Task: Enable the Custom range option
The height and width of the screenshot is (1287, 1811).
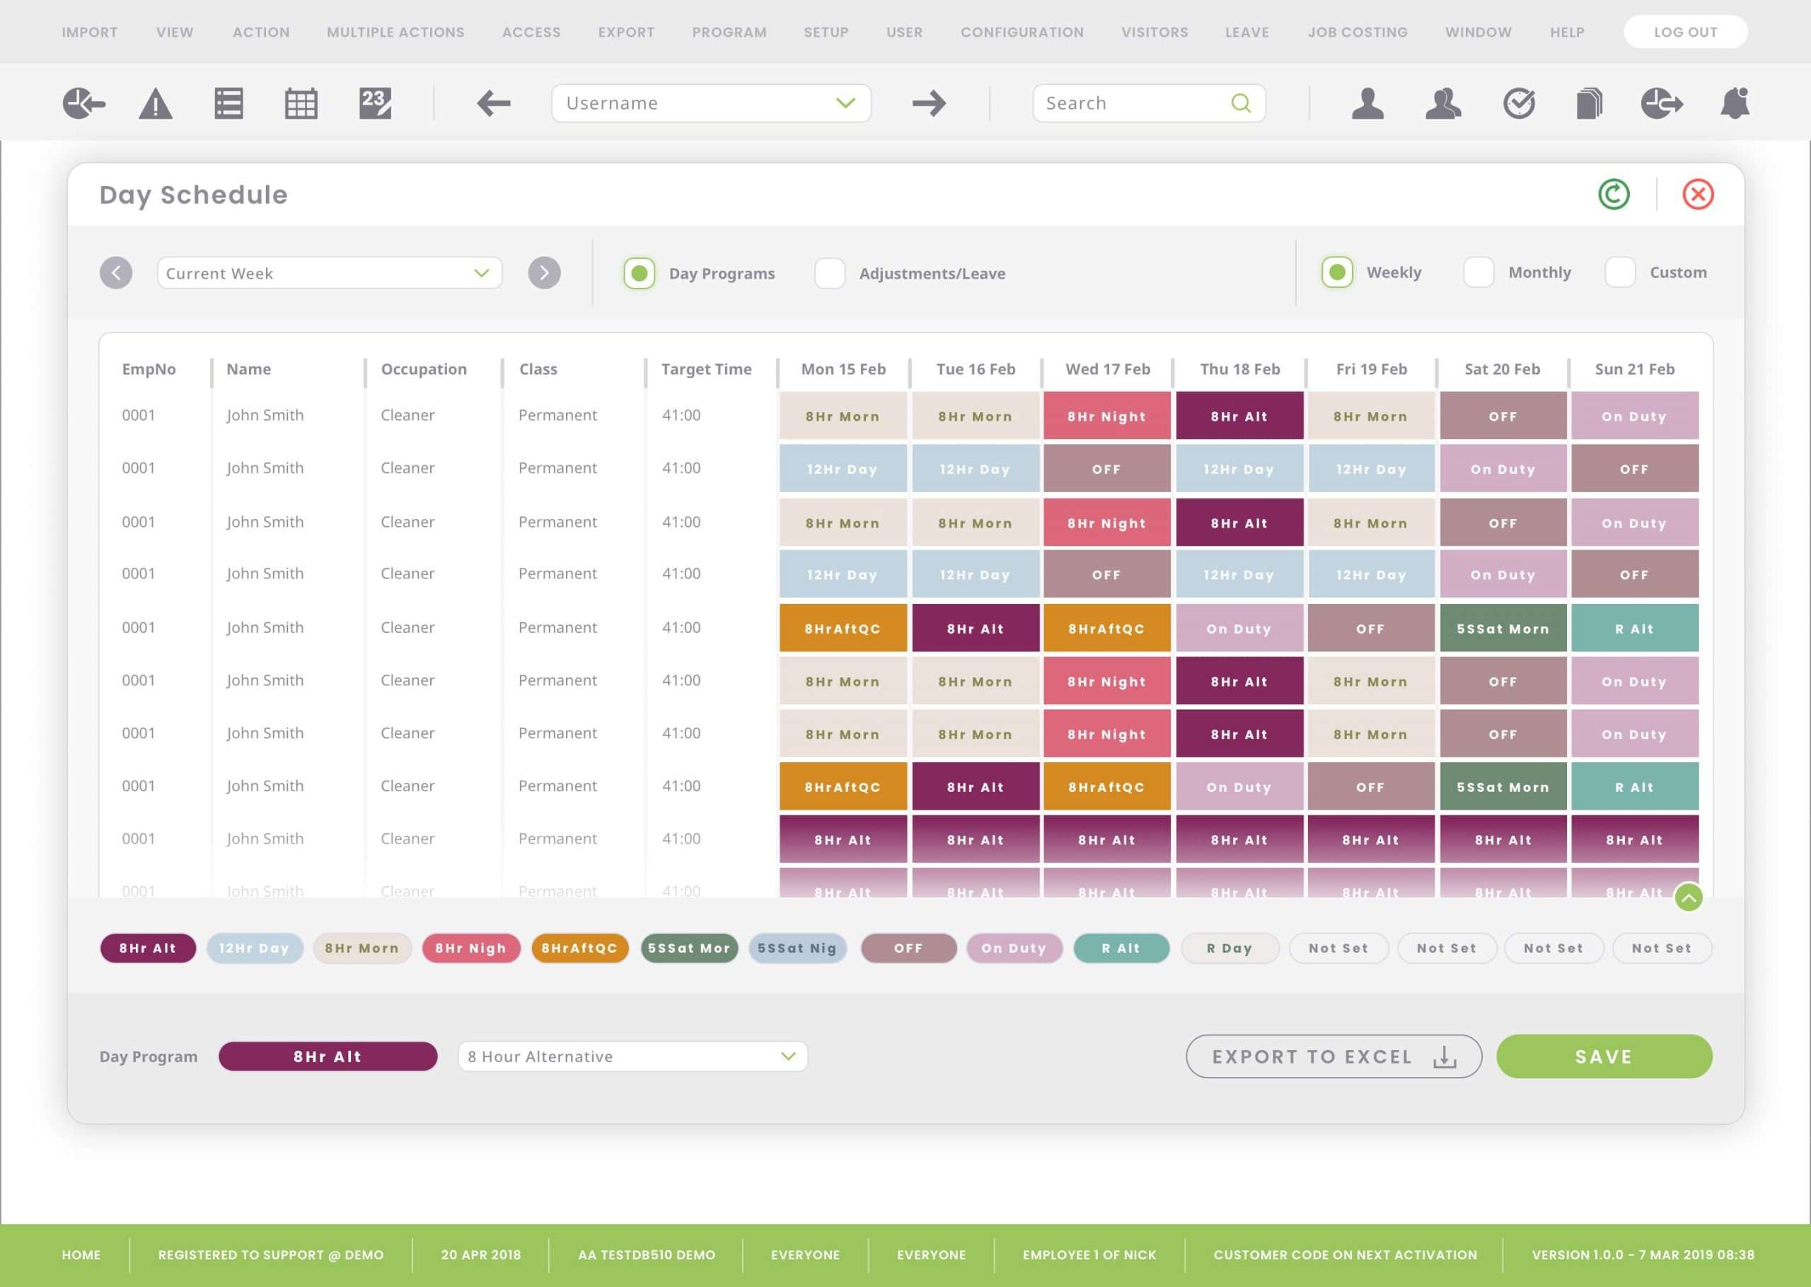Action: (1619, 272)
